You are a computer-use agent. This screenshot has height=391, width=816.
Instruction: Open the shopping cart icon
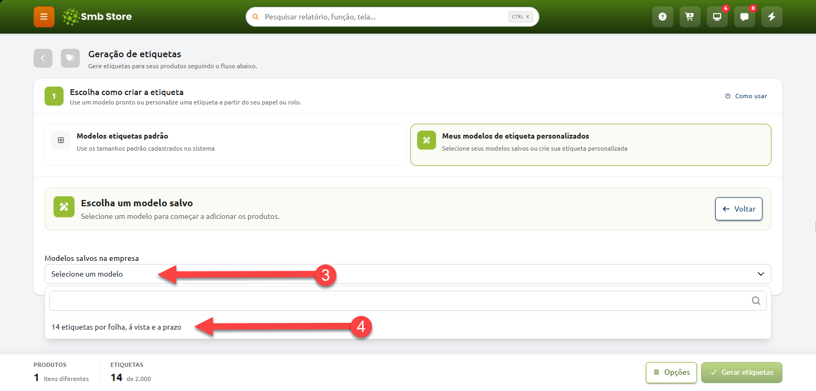coord(690,17)
